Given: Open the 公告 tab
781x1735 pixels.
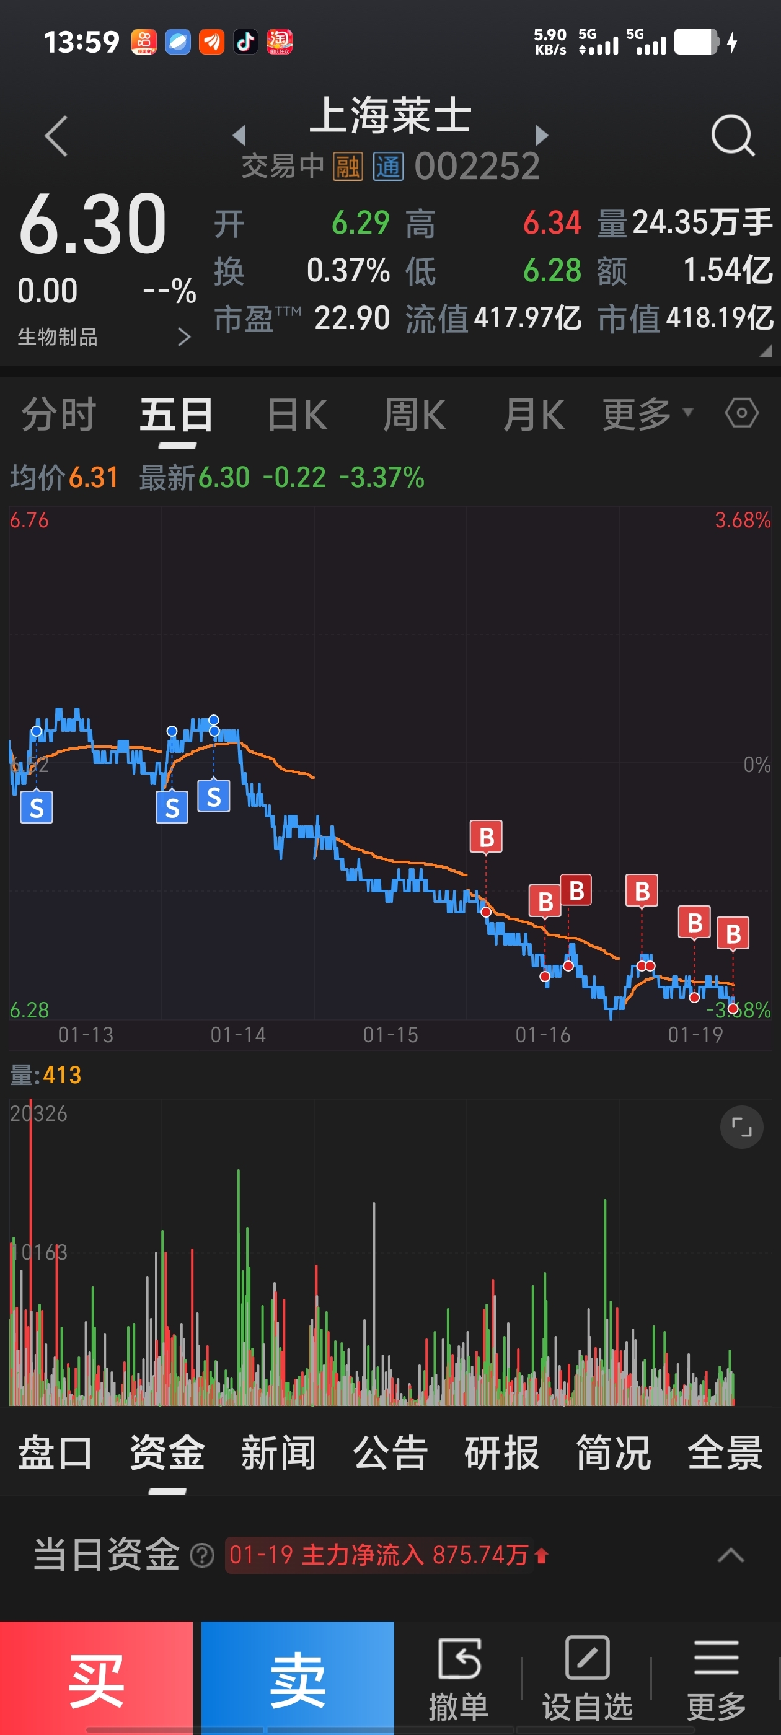Looking at the screenshot, I should pos(390,1453).
